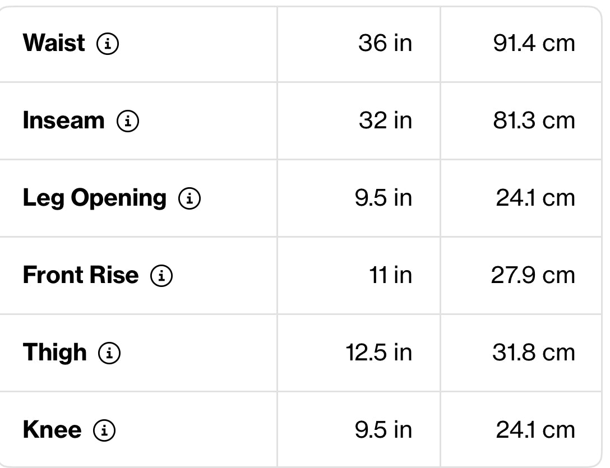Viewport: 610px width, 468px height.
Task: Click the 36 in waist value
Action: [x=385, y=43]
